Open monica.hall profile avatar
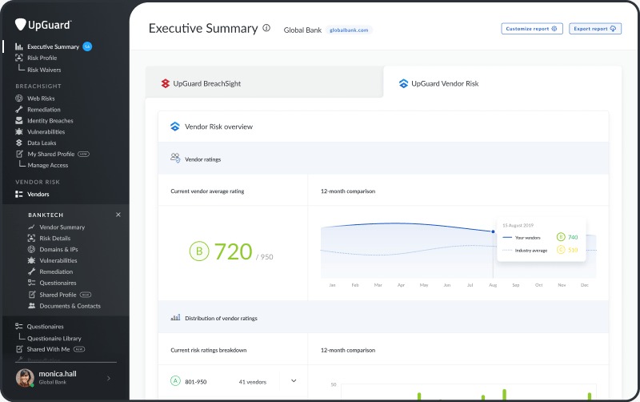Screen dimensions: 640x402 click(25, 378)
